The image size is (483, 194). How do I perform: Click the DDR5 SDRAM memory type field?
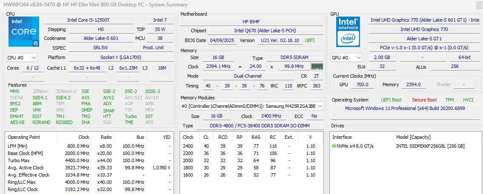[x=295, y=57]
